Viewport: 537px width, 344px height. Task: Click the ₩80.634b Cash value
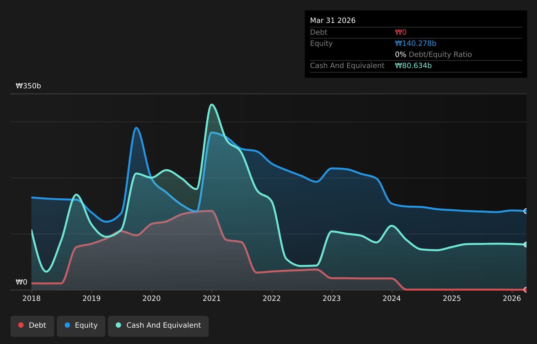pos(413,66)
